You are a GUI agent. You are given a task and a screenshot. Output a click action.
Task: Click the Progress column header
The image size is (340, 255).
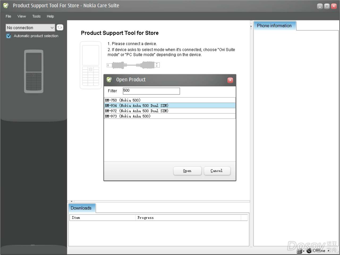[188, 218]
